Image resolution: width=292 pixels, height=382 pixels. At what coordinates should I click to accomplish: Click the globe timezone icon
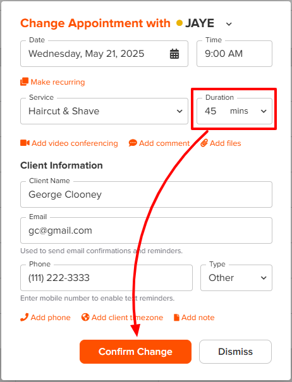(85, 318)
